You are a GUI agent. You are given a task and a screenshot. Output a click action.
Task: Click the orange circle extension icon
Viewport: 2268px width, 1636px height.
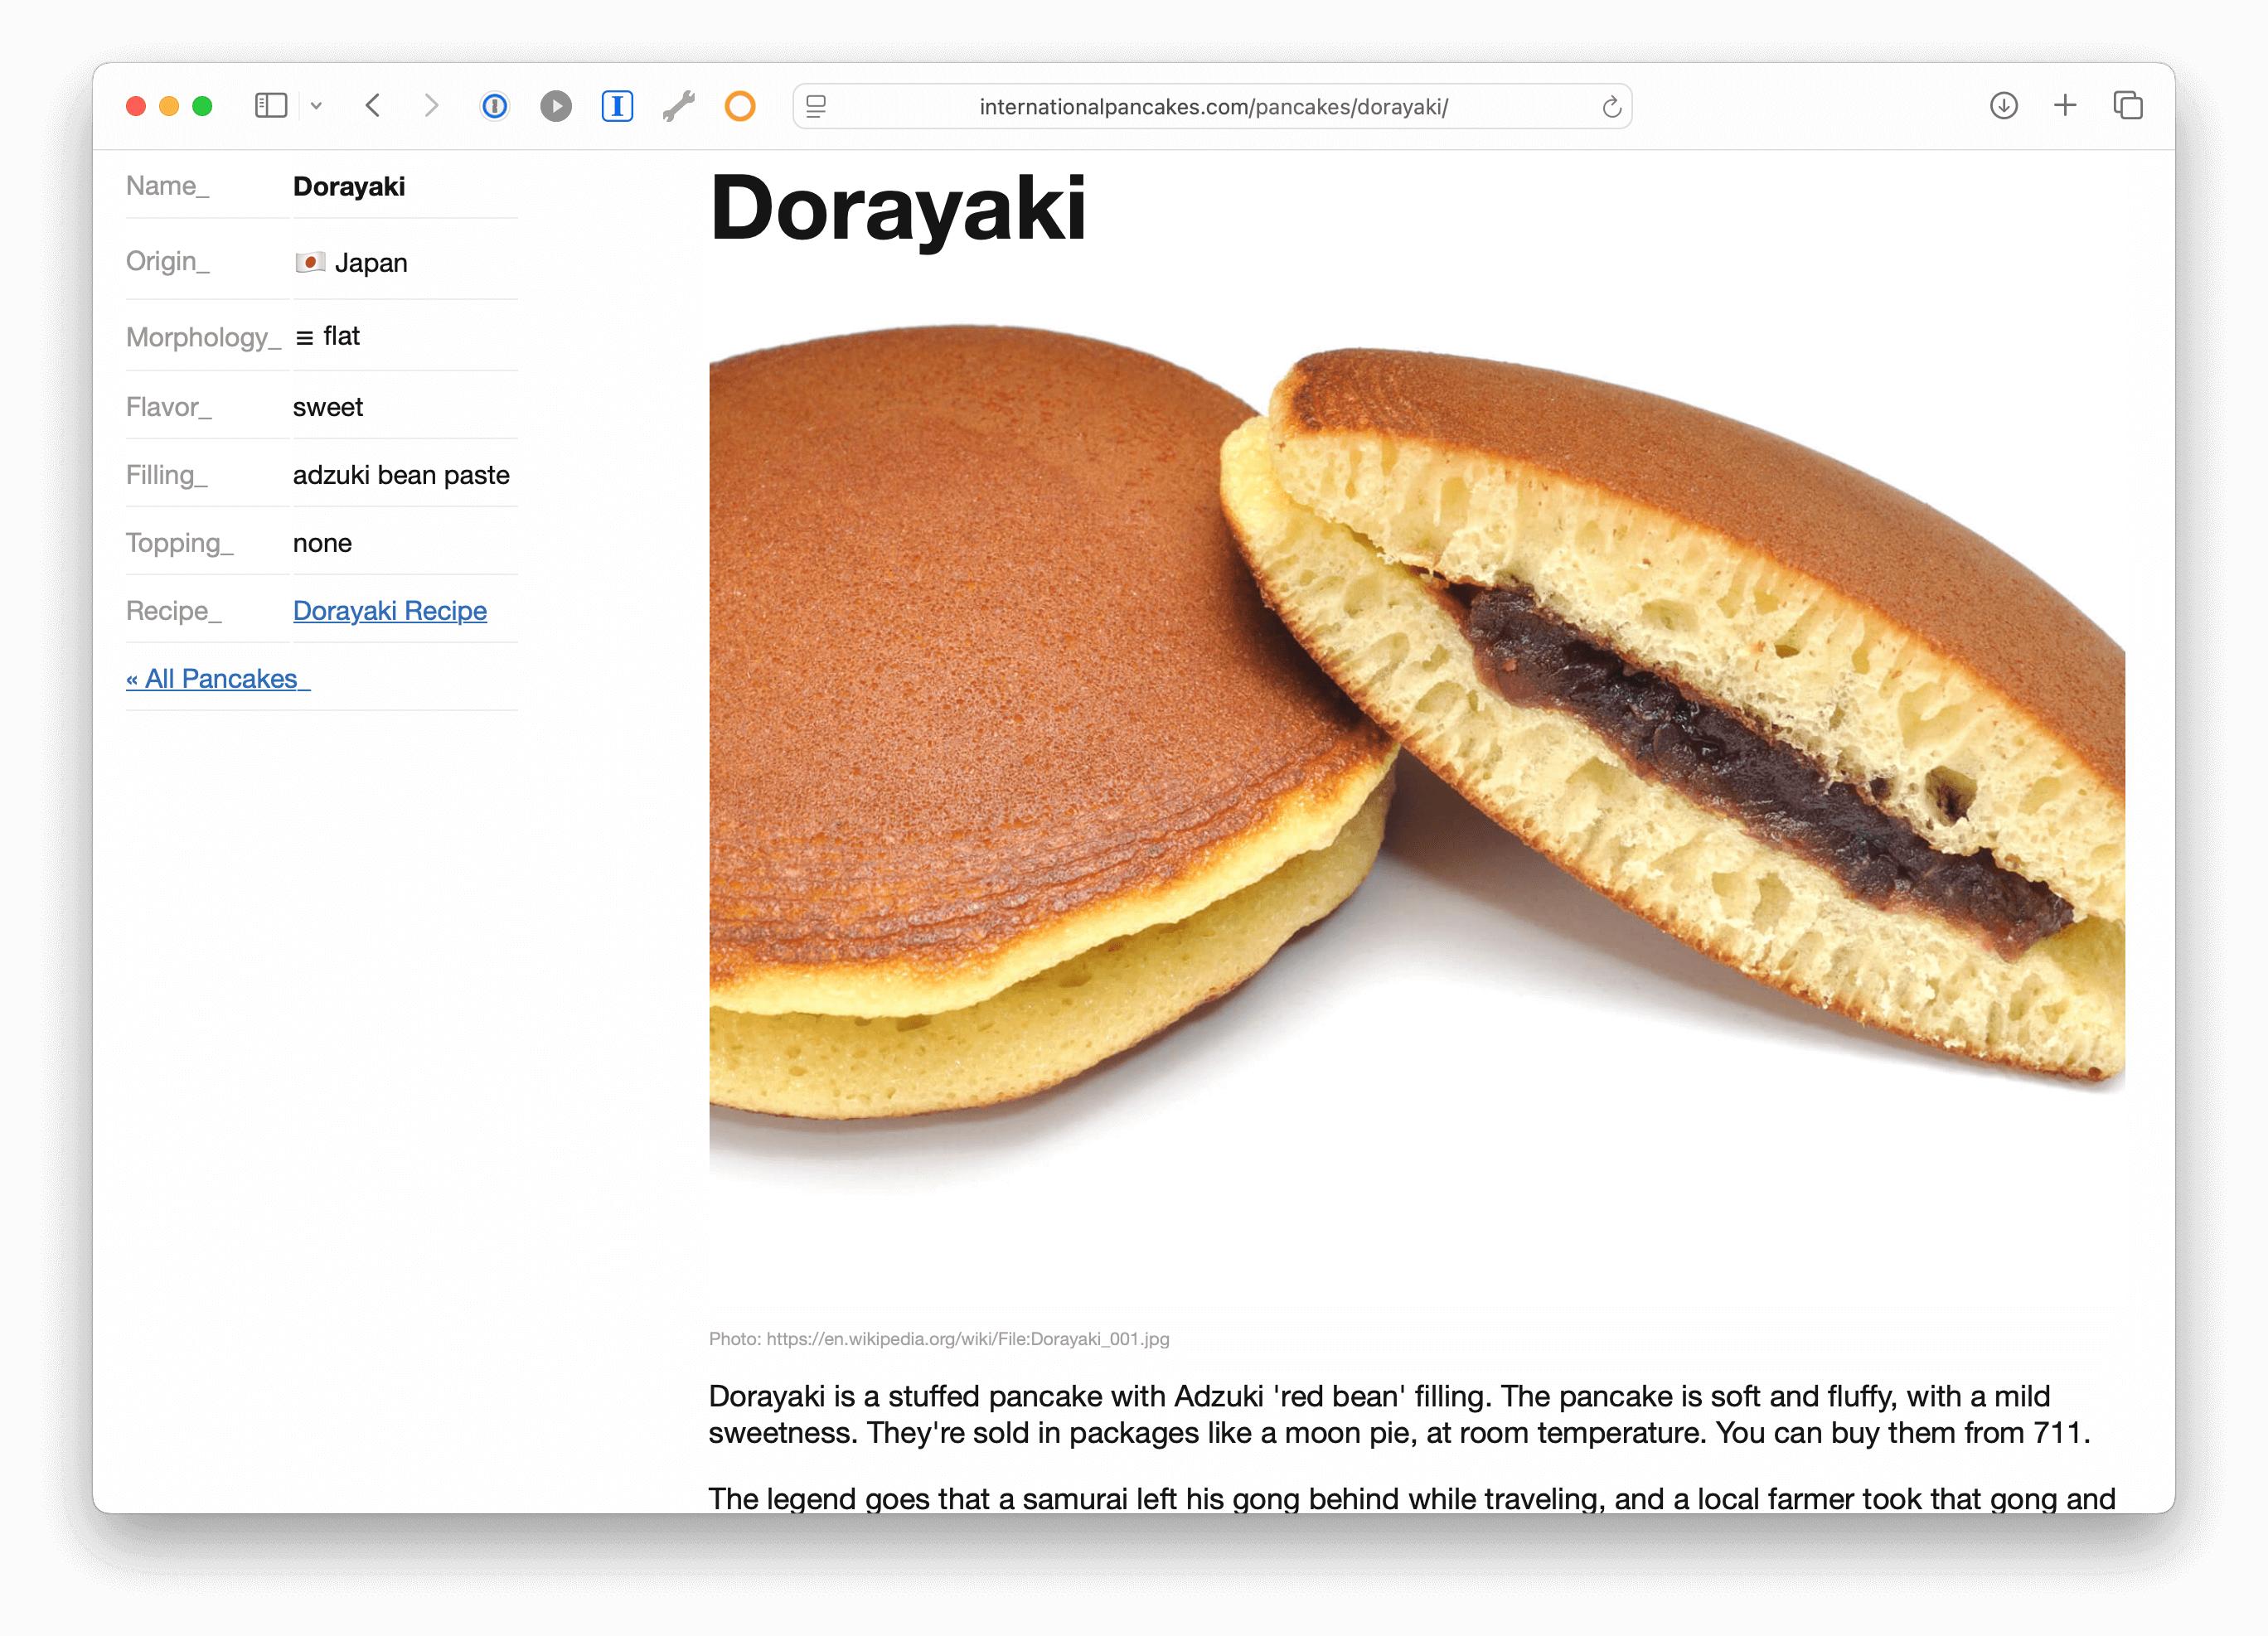(739, 105)
